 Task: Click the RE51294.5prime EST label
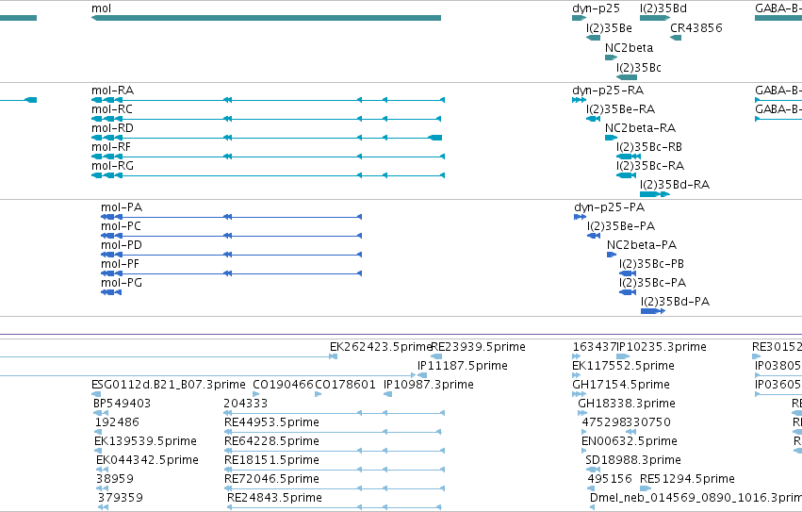(x=687, y=480)
